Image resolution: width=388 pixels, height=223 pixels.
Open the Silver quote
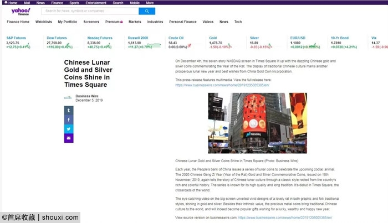coord(254,38)
